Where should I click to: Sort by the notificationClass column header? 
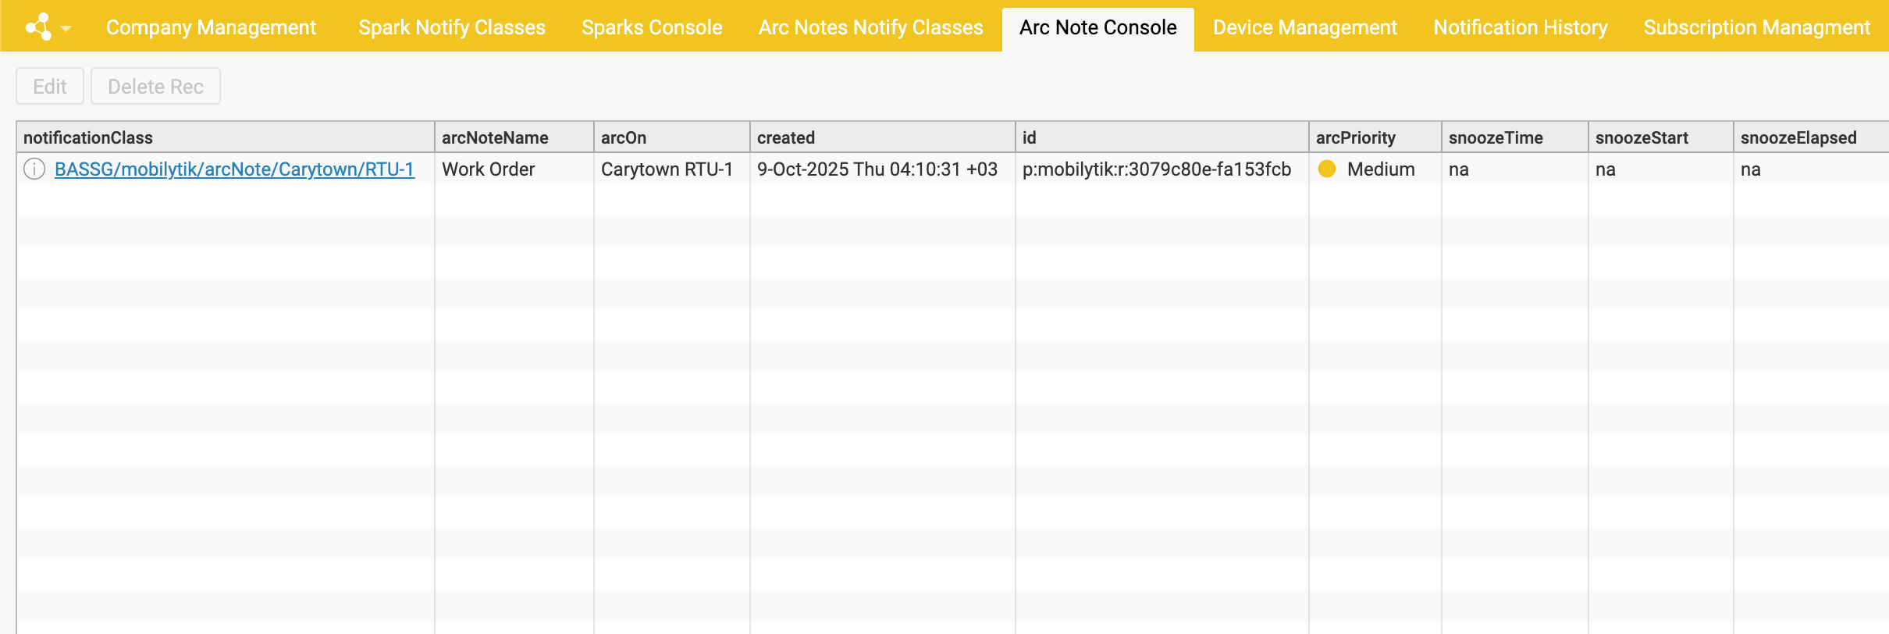click(x=88, y=137)
